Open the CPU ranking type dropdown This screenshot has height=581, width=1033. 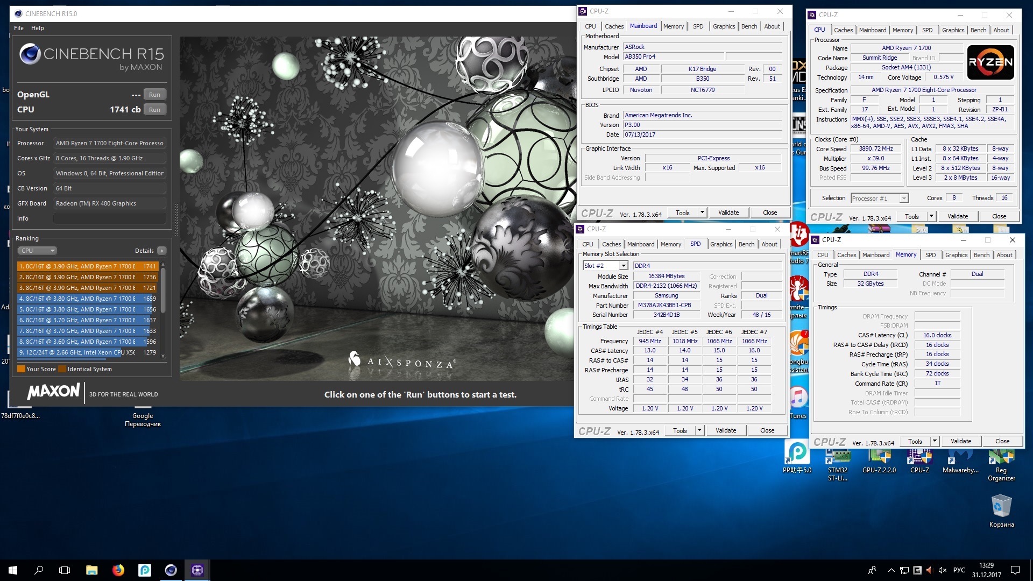point(37,251)
